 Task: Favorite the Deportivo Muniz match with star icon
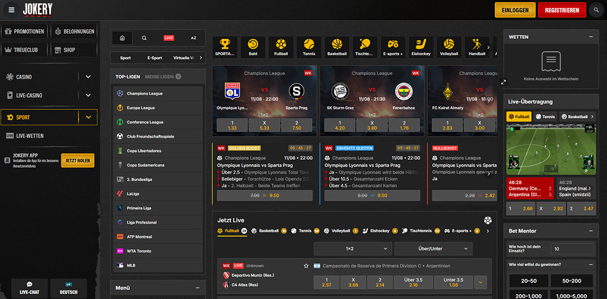coord(306,266)
